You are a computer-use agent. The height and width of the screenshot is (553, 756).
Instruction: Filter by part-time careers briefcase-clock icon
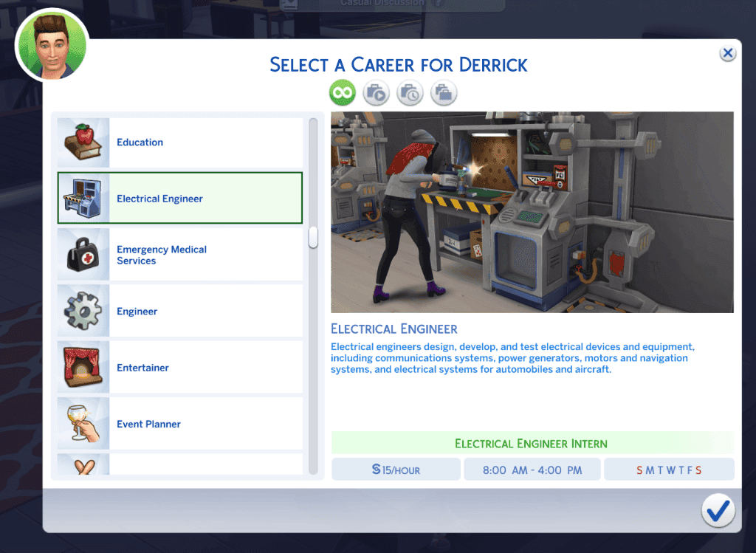coord(410,92)
